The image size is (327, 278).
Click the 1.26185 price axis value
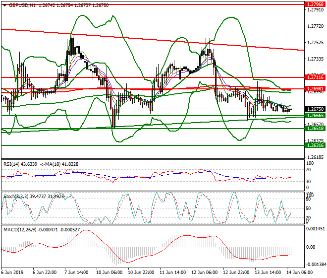[316, 157]
